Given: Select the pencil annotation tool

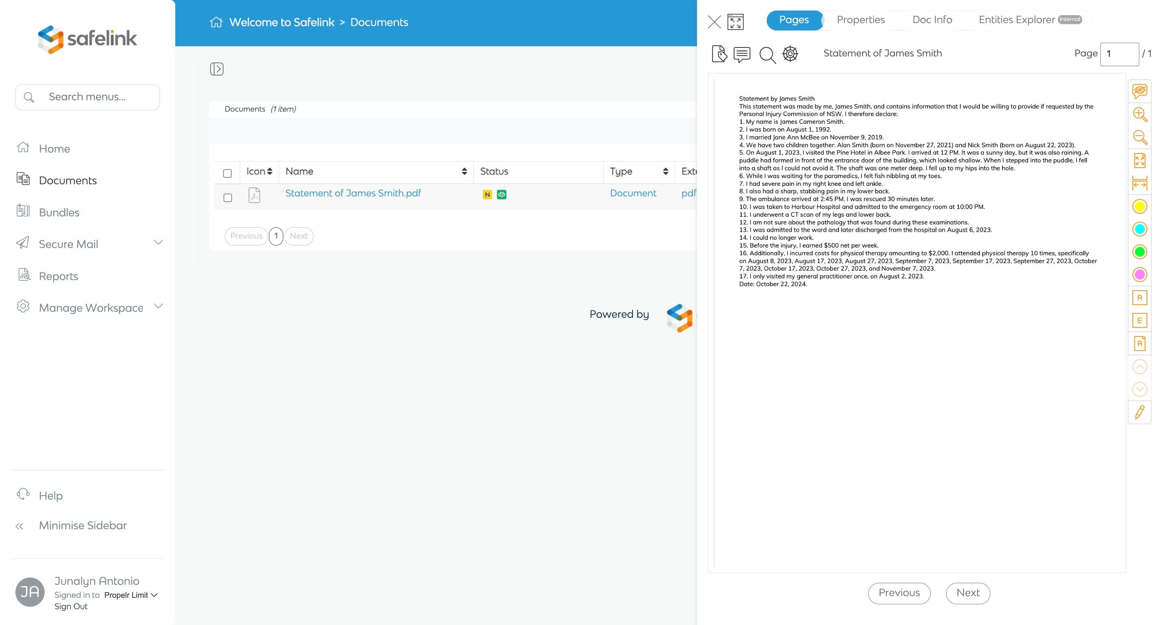Looking at the screenshot, I should (x=1139, y=412).
